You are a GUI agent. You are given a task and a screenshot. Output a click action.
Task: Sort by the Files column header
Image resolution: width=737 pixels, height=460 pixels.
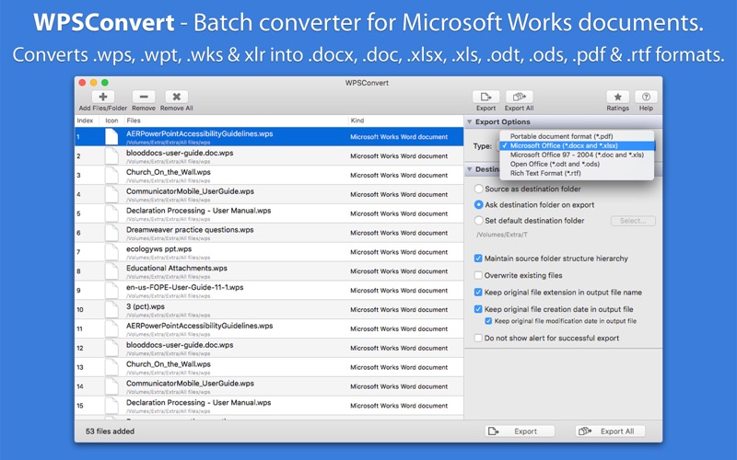point(236,121)
